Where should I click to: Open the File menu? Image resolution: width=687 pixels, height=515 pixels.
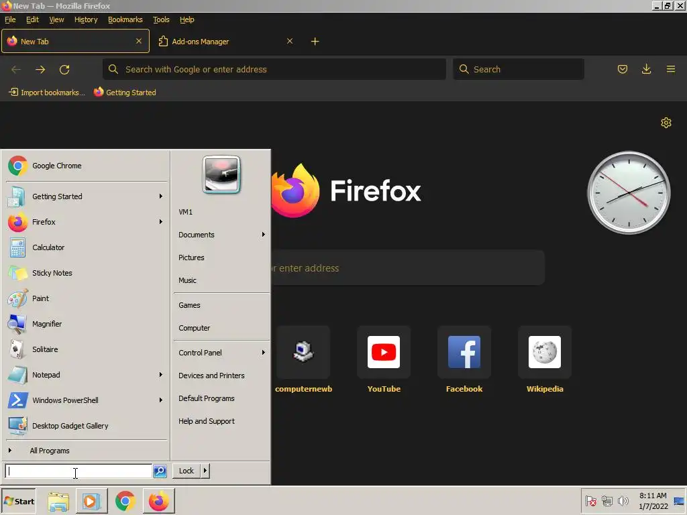10,19
